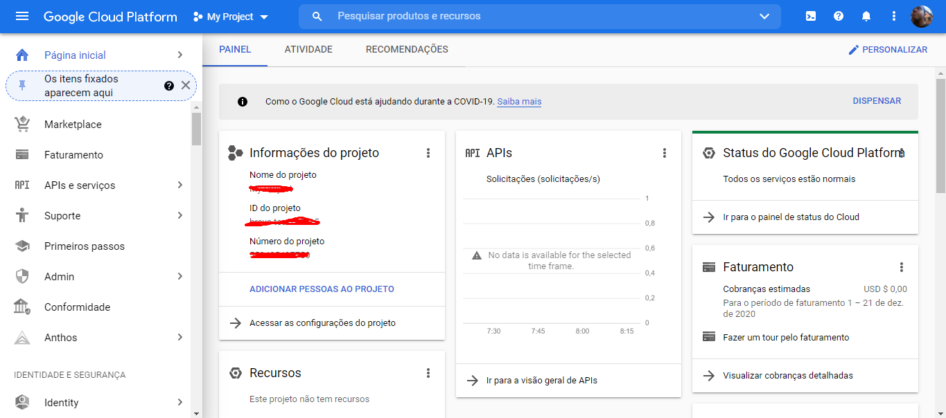Open Recursos card three-dot menu
The width and height of the screenshot is (946, 418).
tap(428, 373)
